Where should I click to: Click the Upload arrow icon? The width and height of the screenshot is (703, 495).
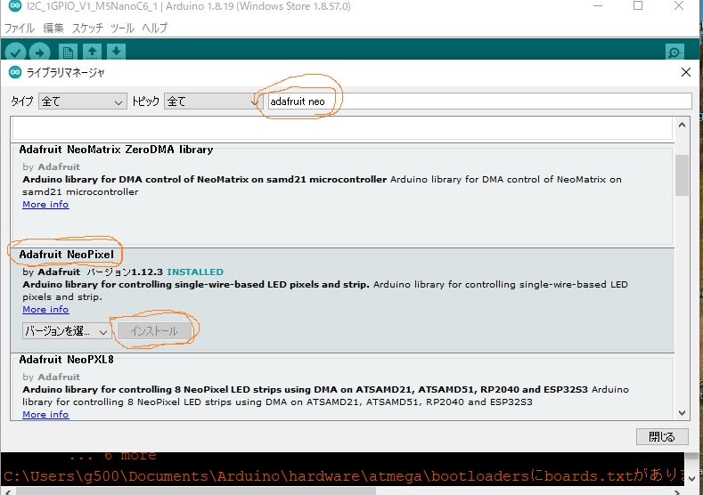[x=39, y=53]
